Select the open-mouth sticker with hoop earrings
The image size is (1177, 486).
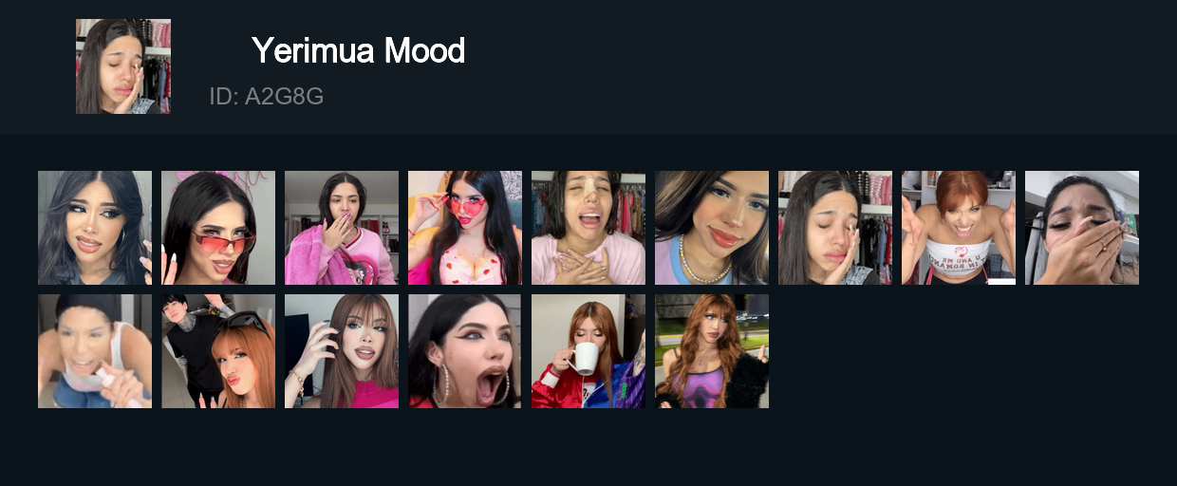(465, 351)
